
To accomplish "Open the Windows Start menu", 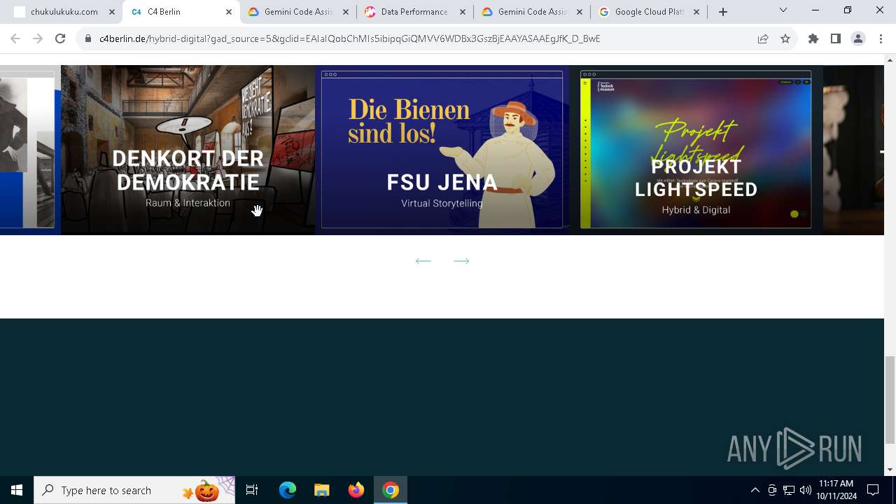I will click(x=17, y=490).
